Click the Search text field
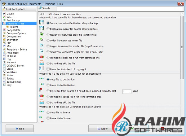The height and width of the screenshot is (136, 186). pos(119,9)
